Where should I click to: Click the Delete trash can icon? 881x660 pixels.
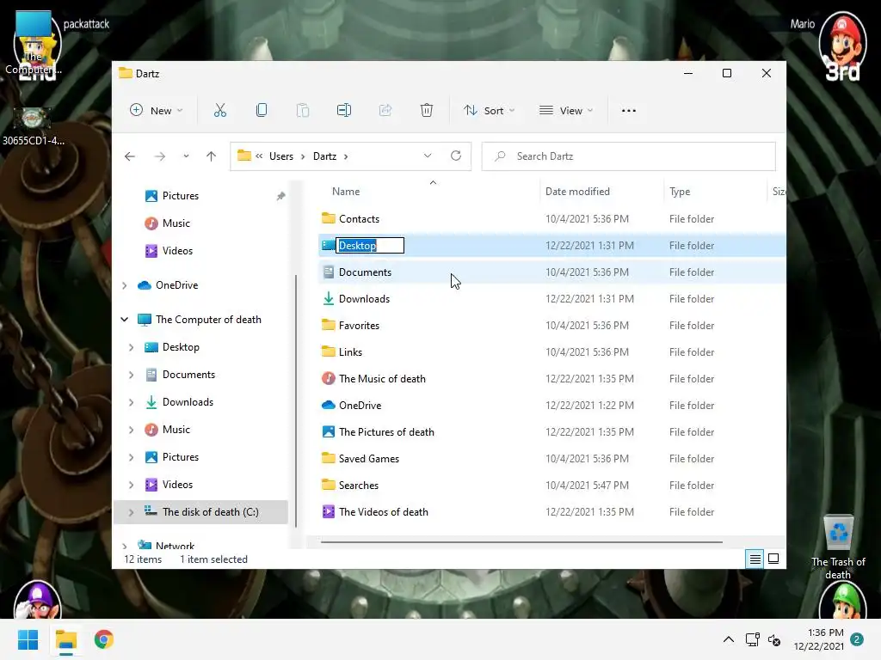pos(427,111)
